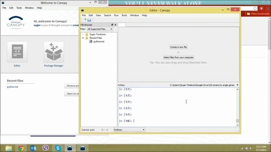The image size is (271, 152).
Task: Open the Edit menu in Editor window
Action: coord(91,15)
